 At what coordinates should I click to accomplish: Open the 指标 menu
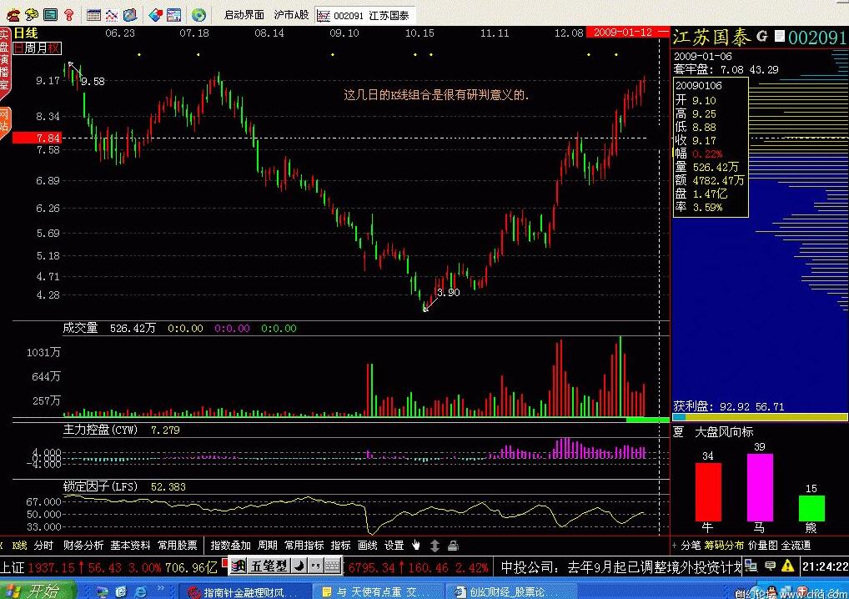(340, 546)
